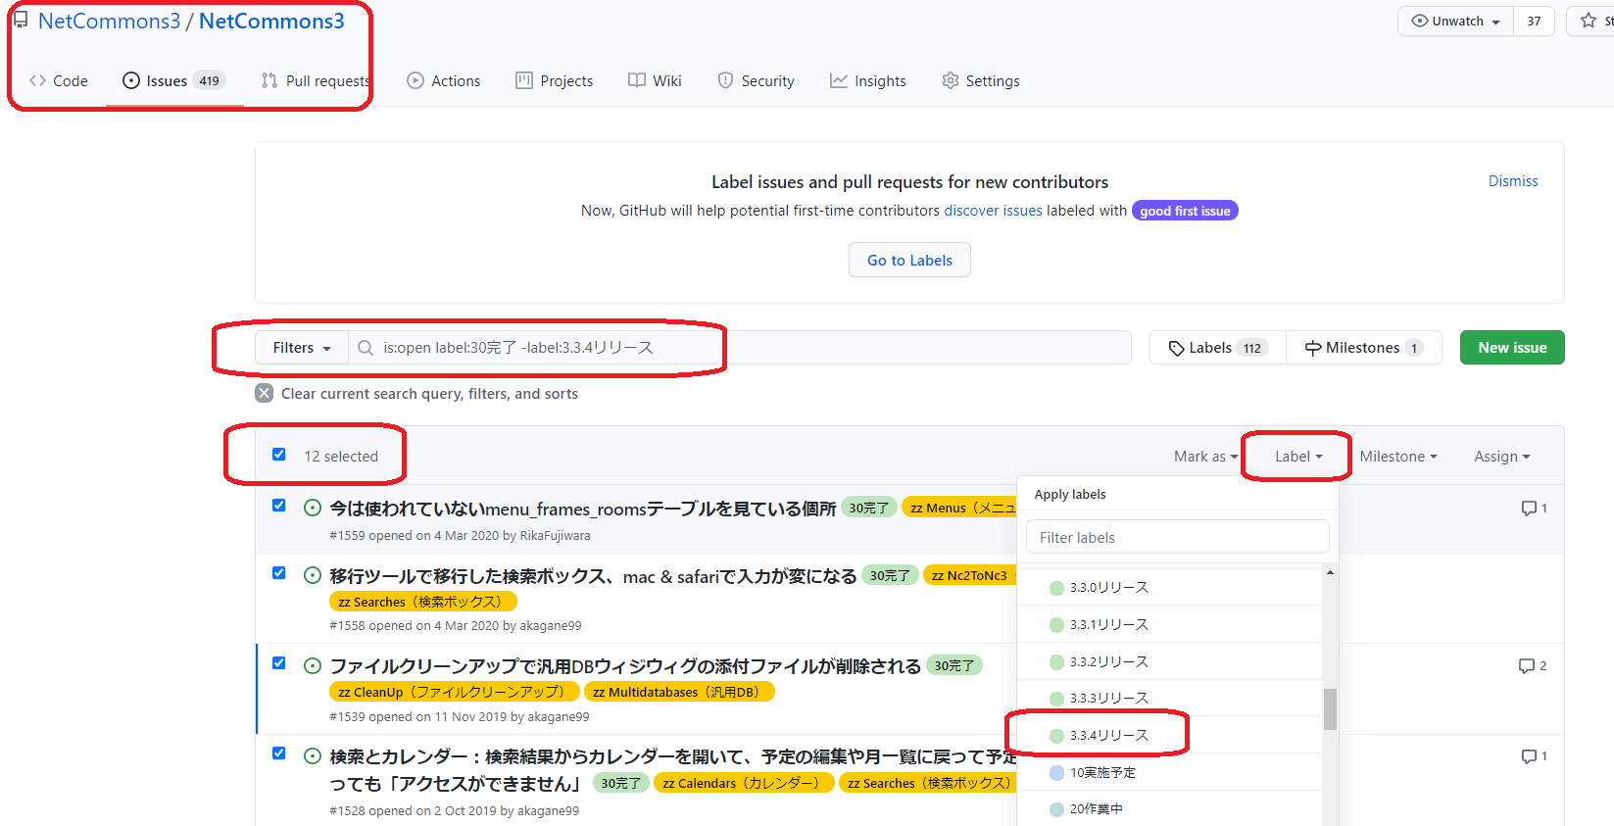Click the search magnifier icon in filter box

click(x=366, y=348)
